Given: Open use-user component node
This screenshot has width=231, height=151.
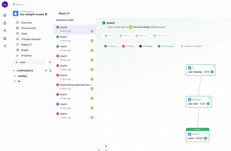Looking at the screenshot, I should click(x=199, y=102).
